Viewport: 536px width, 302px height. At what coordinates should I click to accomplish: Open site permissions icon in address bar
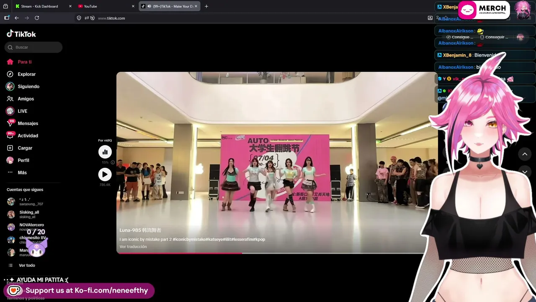click(x=86, y=18)
